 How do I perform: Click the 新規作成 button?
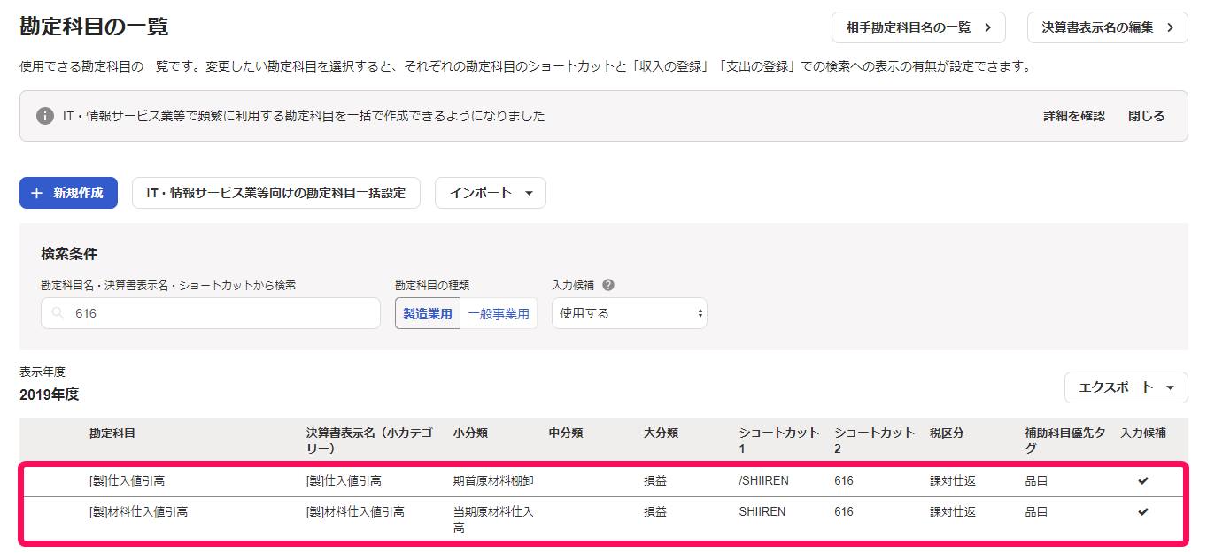(x=68, y=193)
